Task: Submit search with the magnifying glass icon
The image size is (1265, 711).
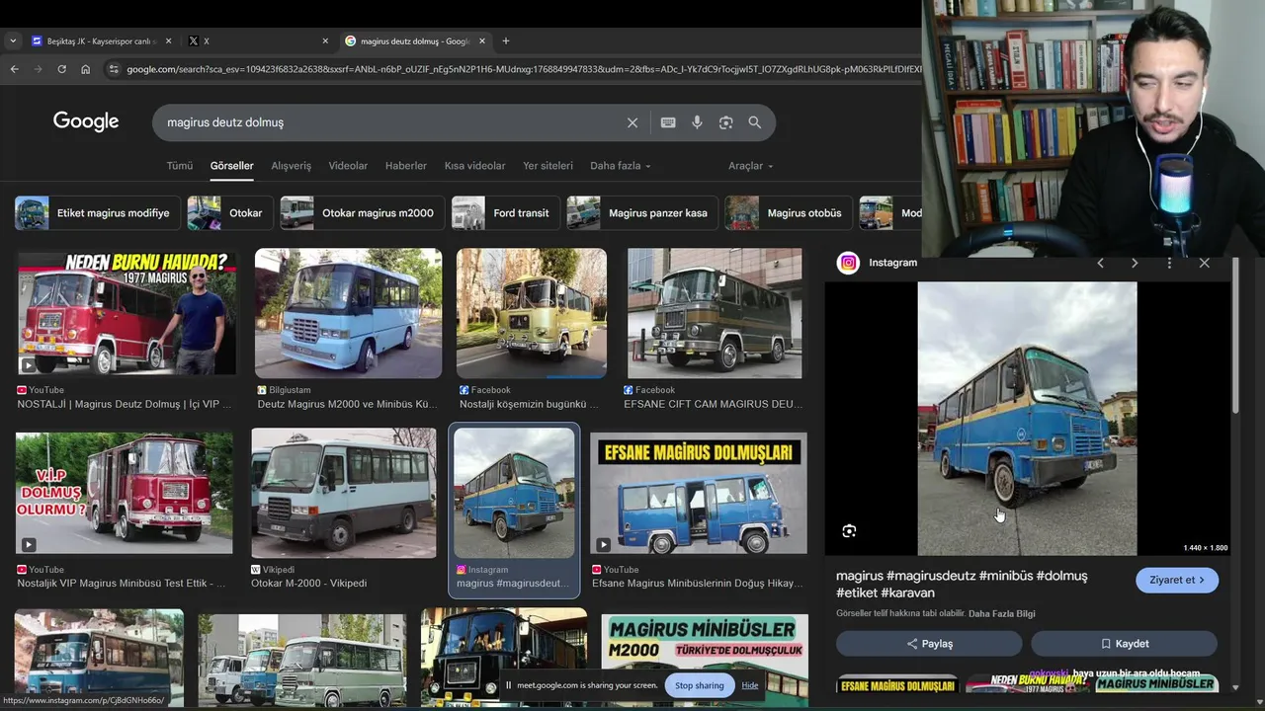Action: pyautogui.click(x=755, y=122)
